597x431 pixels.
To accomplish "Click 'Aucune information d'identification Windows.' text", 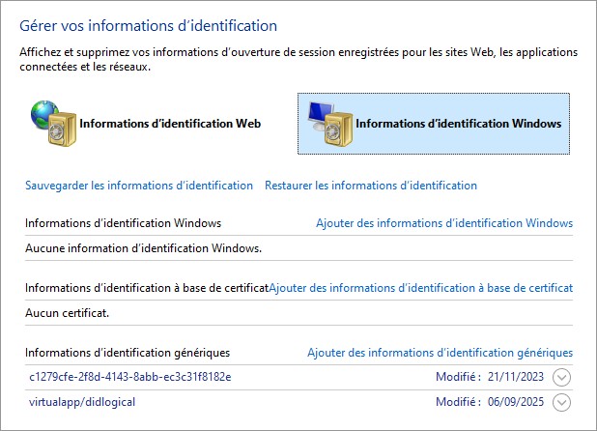I will click(x=144, y=248).
